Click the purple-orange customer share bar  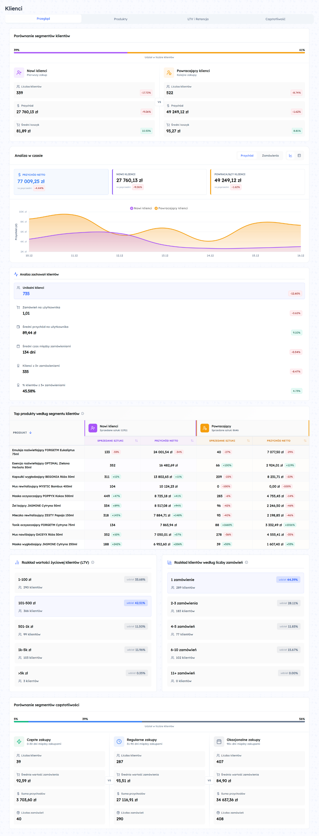(159, 52)
